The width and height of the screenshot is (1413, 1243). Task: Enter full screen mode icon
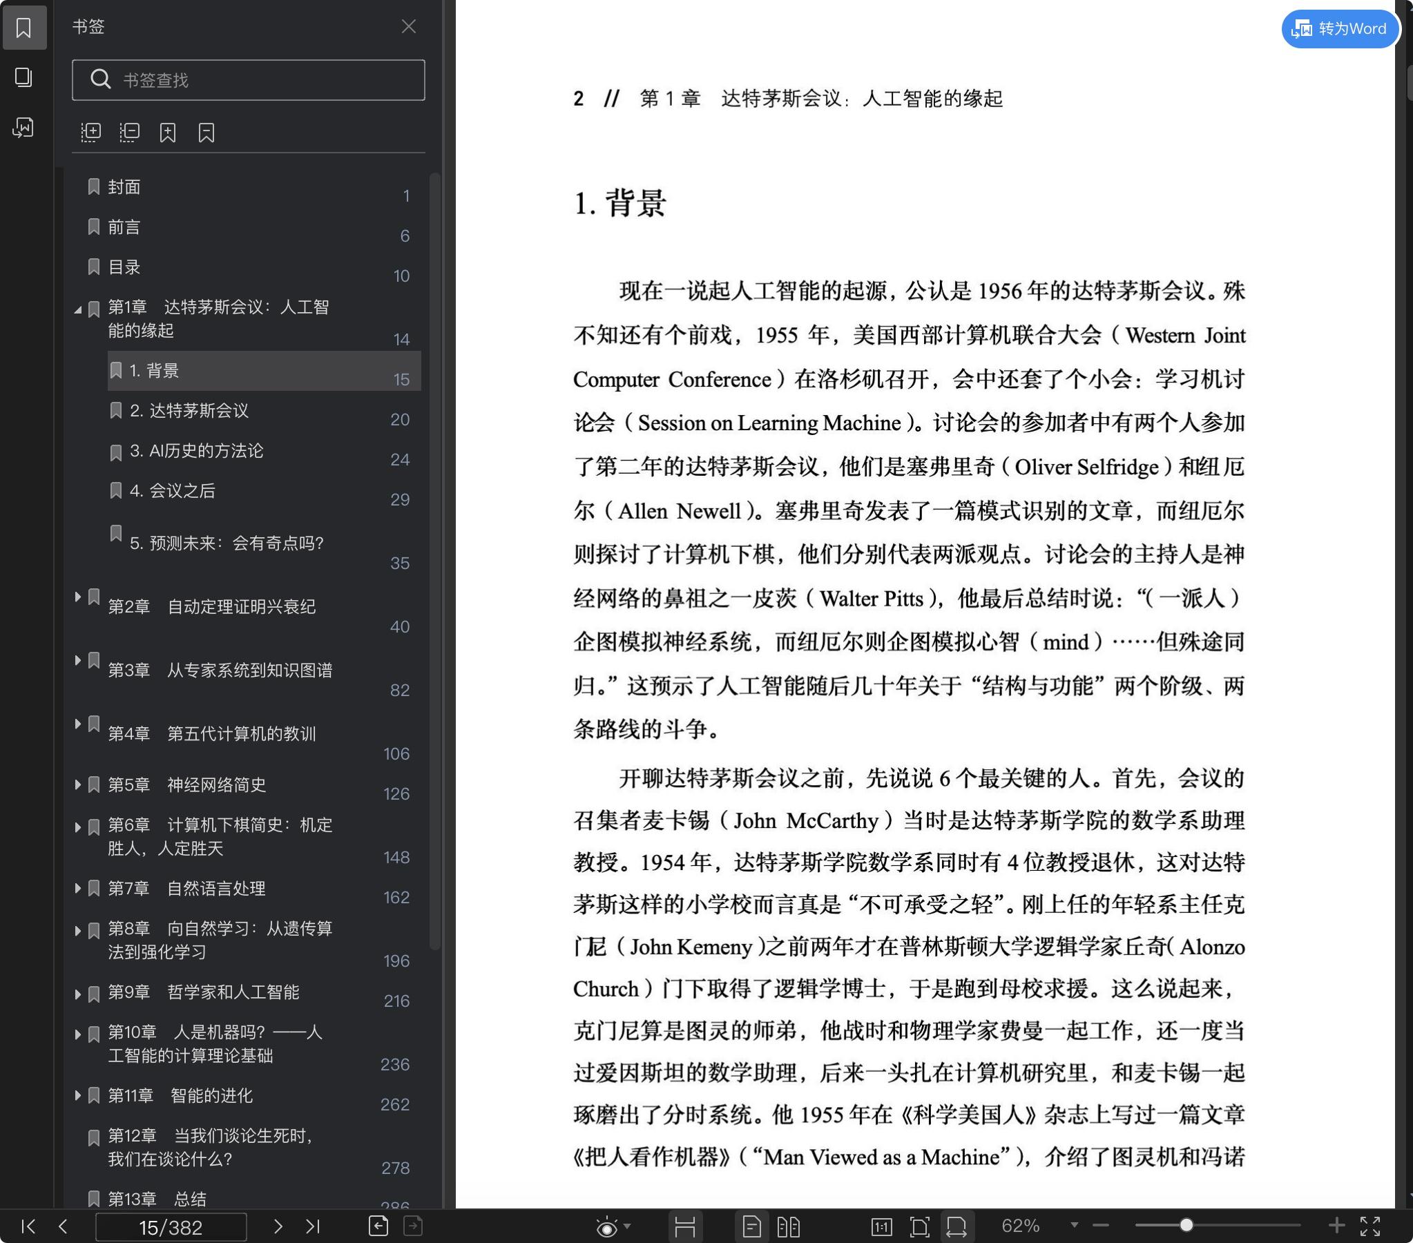coord(1370,1226)
